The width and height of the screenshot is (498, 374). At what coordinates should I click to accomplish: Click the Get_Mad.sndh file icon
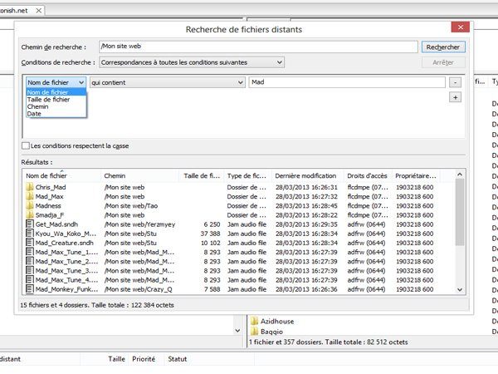(x=30, y=224)
